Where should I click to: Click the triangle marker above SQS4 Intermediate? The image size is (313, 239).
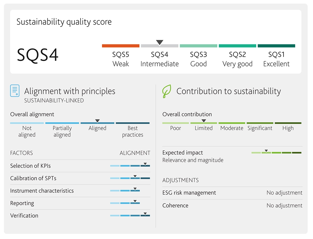click(x=160, y=43)
